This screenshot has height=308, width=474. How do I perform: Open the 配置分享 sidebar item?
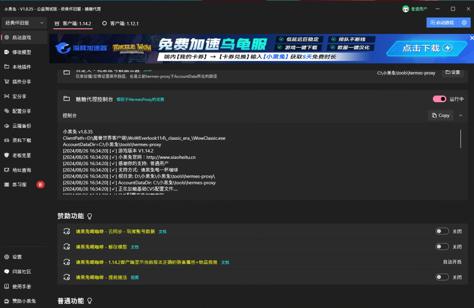(24, 111)
